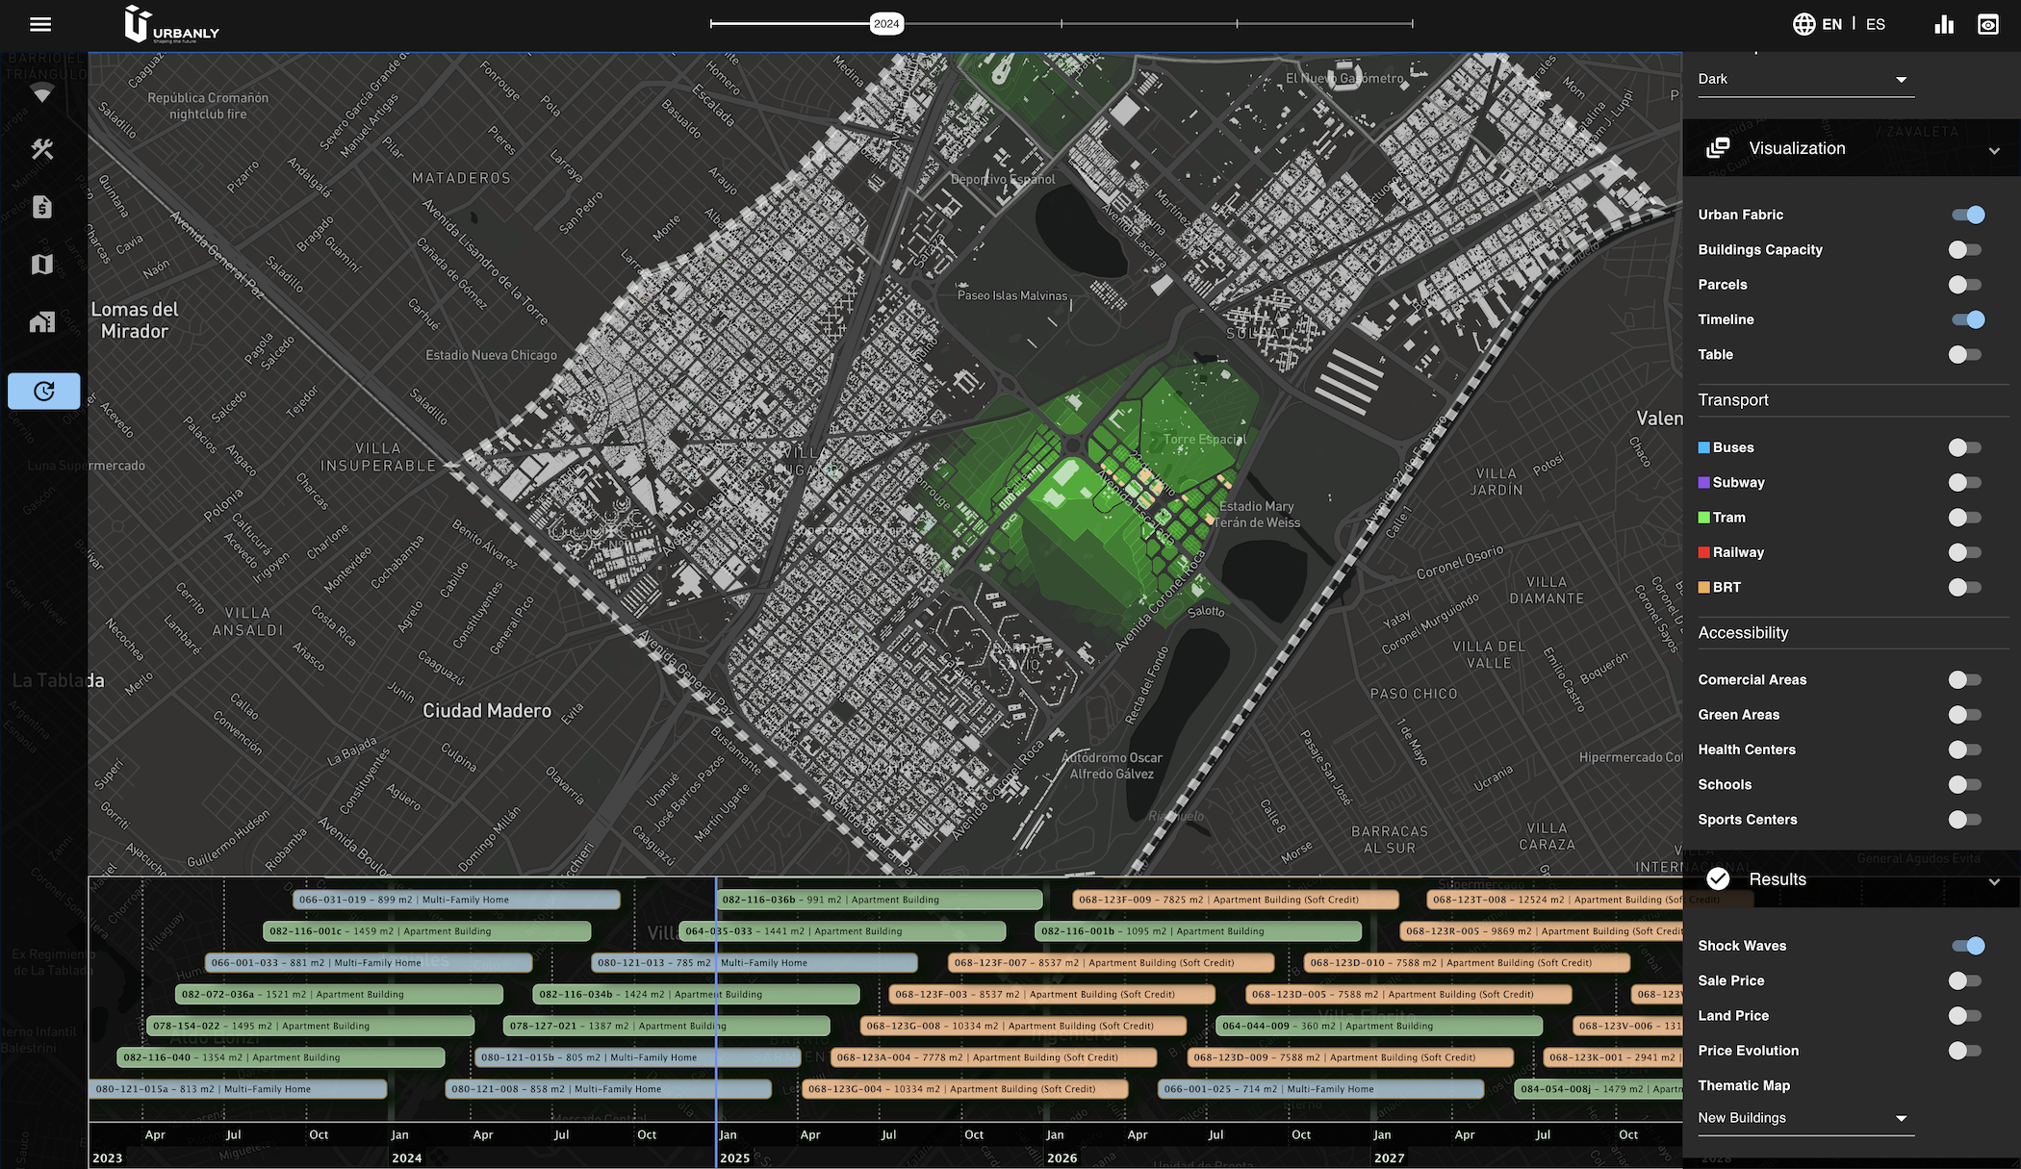Select timeline bar 064-044-009 Apartment Building
Image resolution: width=2021 pixels, height=1169 pixels.
[1379, 1027]
